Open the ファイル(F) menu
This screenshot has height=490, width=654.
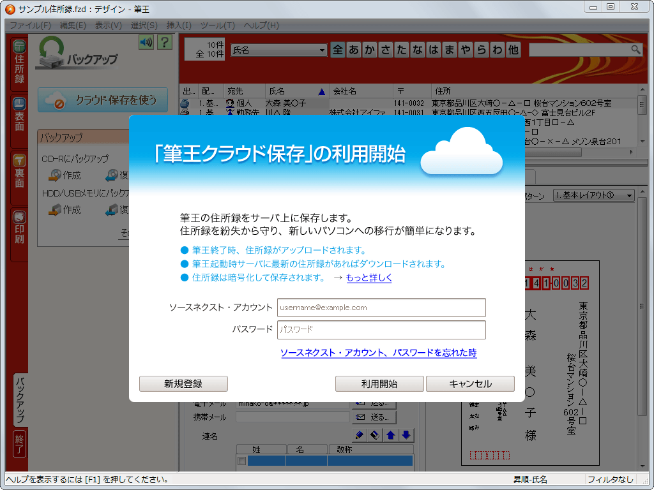click(x=30, y=26)
